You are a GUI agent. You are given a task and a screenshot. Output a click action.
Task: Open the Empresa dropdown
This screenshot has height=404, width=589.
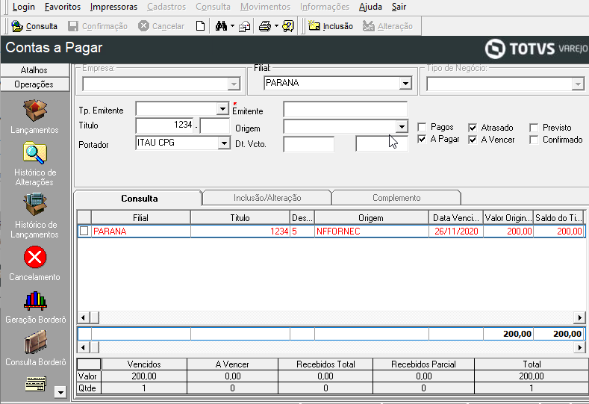pos(234,84)
